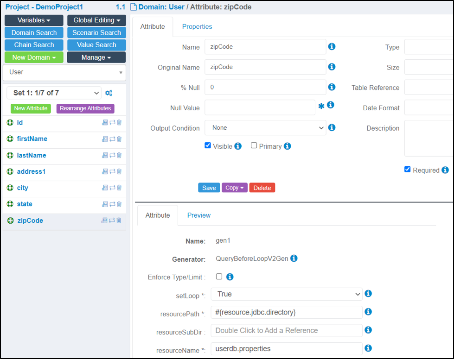
Task: Open the Manage dropdown menu
Action: 96,57
